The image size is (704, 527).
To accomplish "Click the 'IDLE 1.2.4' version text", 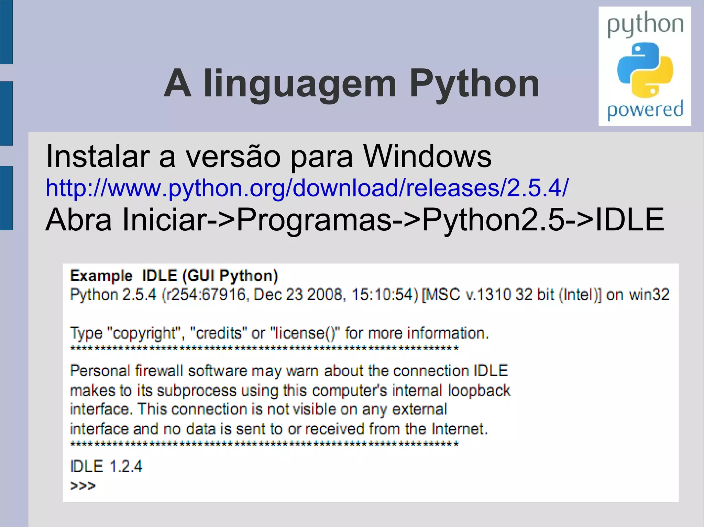I will click(106, 467).
